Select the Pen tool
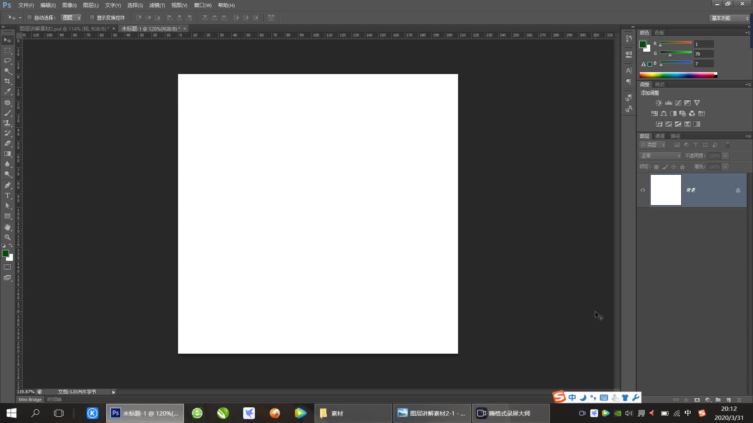Viewport: 753px width, 423px height. (7, 185)
